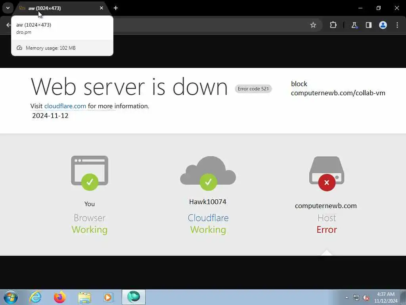Launch Internet Explorer from the taskbar

[x=35, y=297]
